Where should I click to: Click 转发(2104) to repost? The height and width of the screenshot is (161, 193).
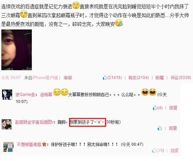(139, 78)
